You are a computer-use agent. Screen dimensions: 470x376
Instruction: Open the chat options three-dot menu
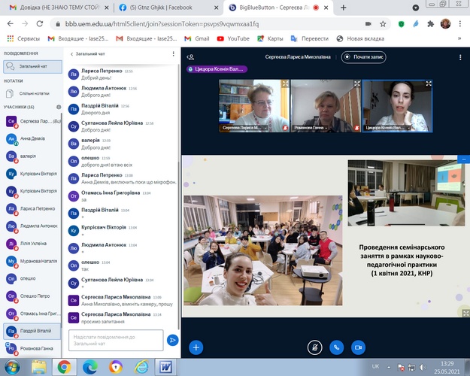174,54
